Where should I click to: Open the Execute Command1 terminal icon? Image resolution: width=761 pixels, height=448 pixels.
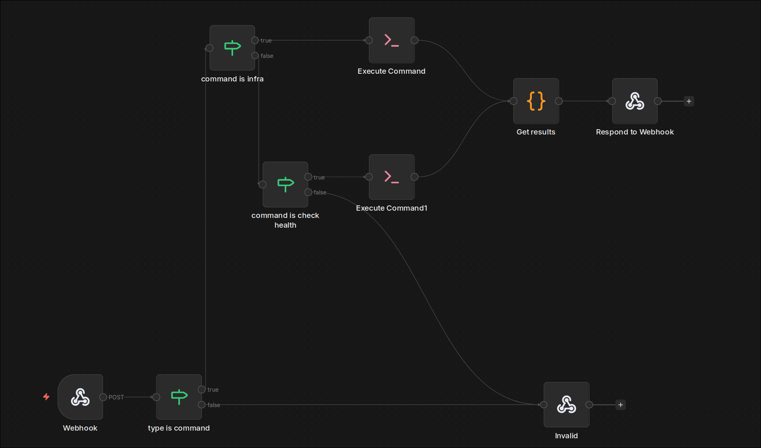tap(391, 177)
